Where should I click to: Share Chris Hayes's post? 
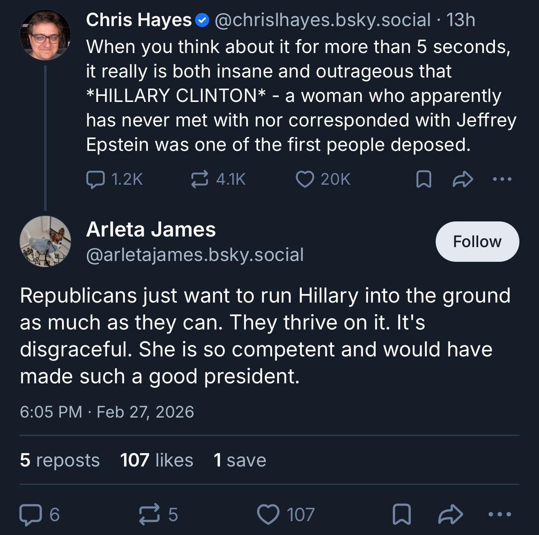click(463, 179)
